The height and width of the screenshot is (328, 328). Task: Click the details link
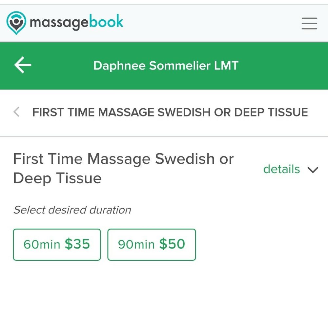(281, 169)
